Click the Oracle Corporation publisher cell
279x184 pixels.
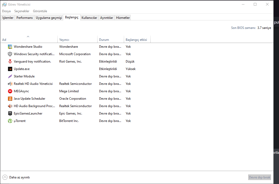pyautogui.click(x=73, y=99)
